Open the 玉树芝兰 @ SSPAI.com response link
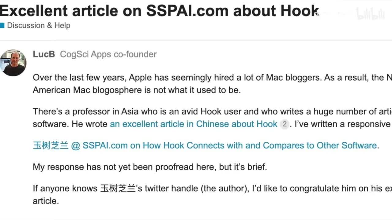This screenshot has height=220, width=392. pos(205,145)
